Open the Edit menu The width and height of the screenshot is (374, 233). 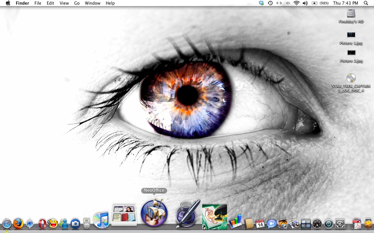point(51,3)
